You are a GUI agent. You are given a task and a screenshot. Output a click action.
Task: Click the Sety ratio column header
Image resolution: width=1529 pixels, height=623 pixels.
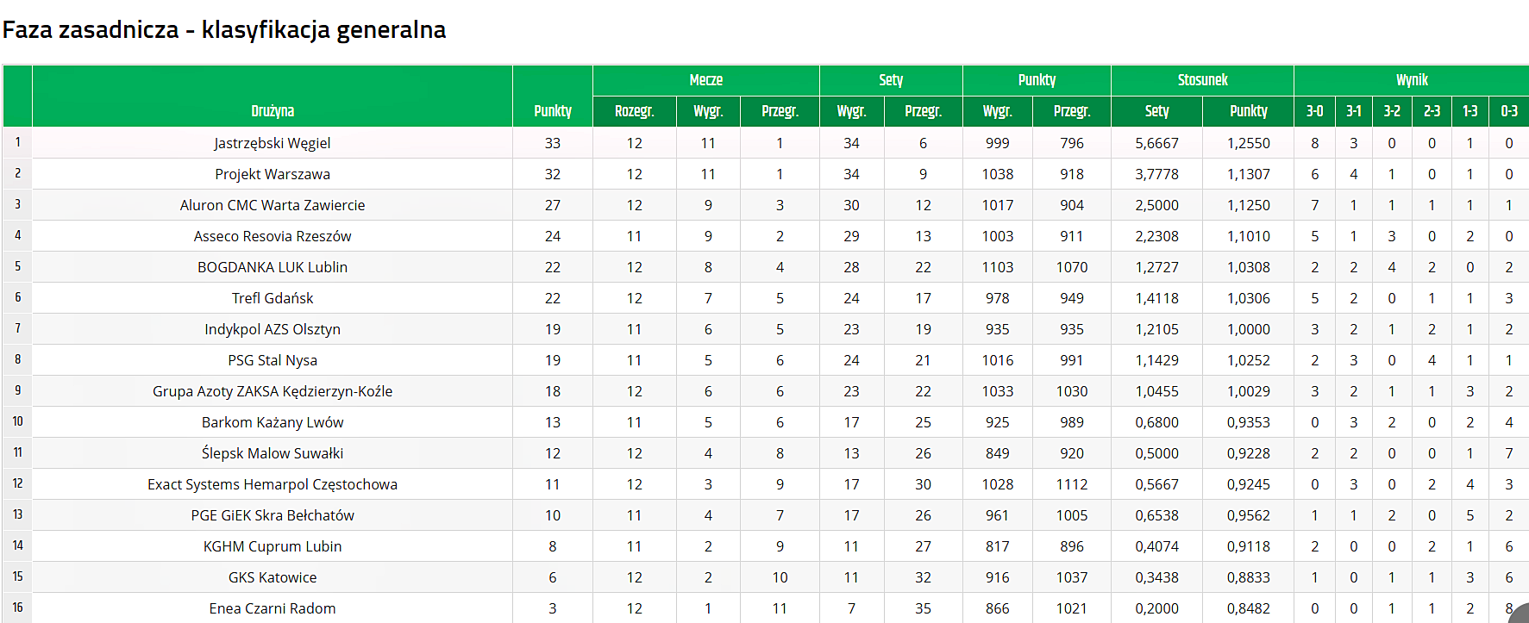1157,111
